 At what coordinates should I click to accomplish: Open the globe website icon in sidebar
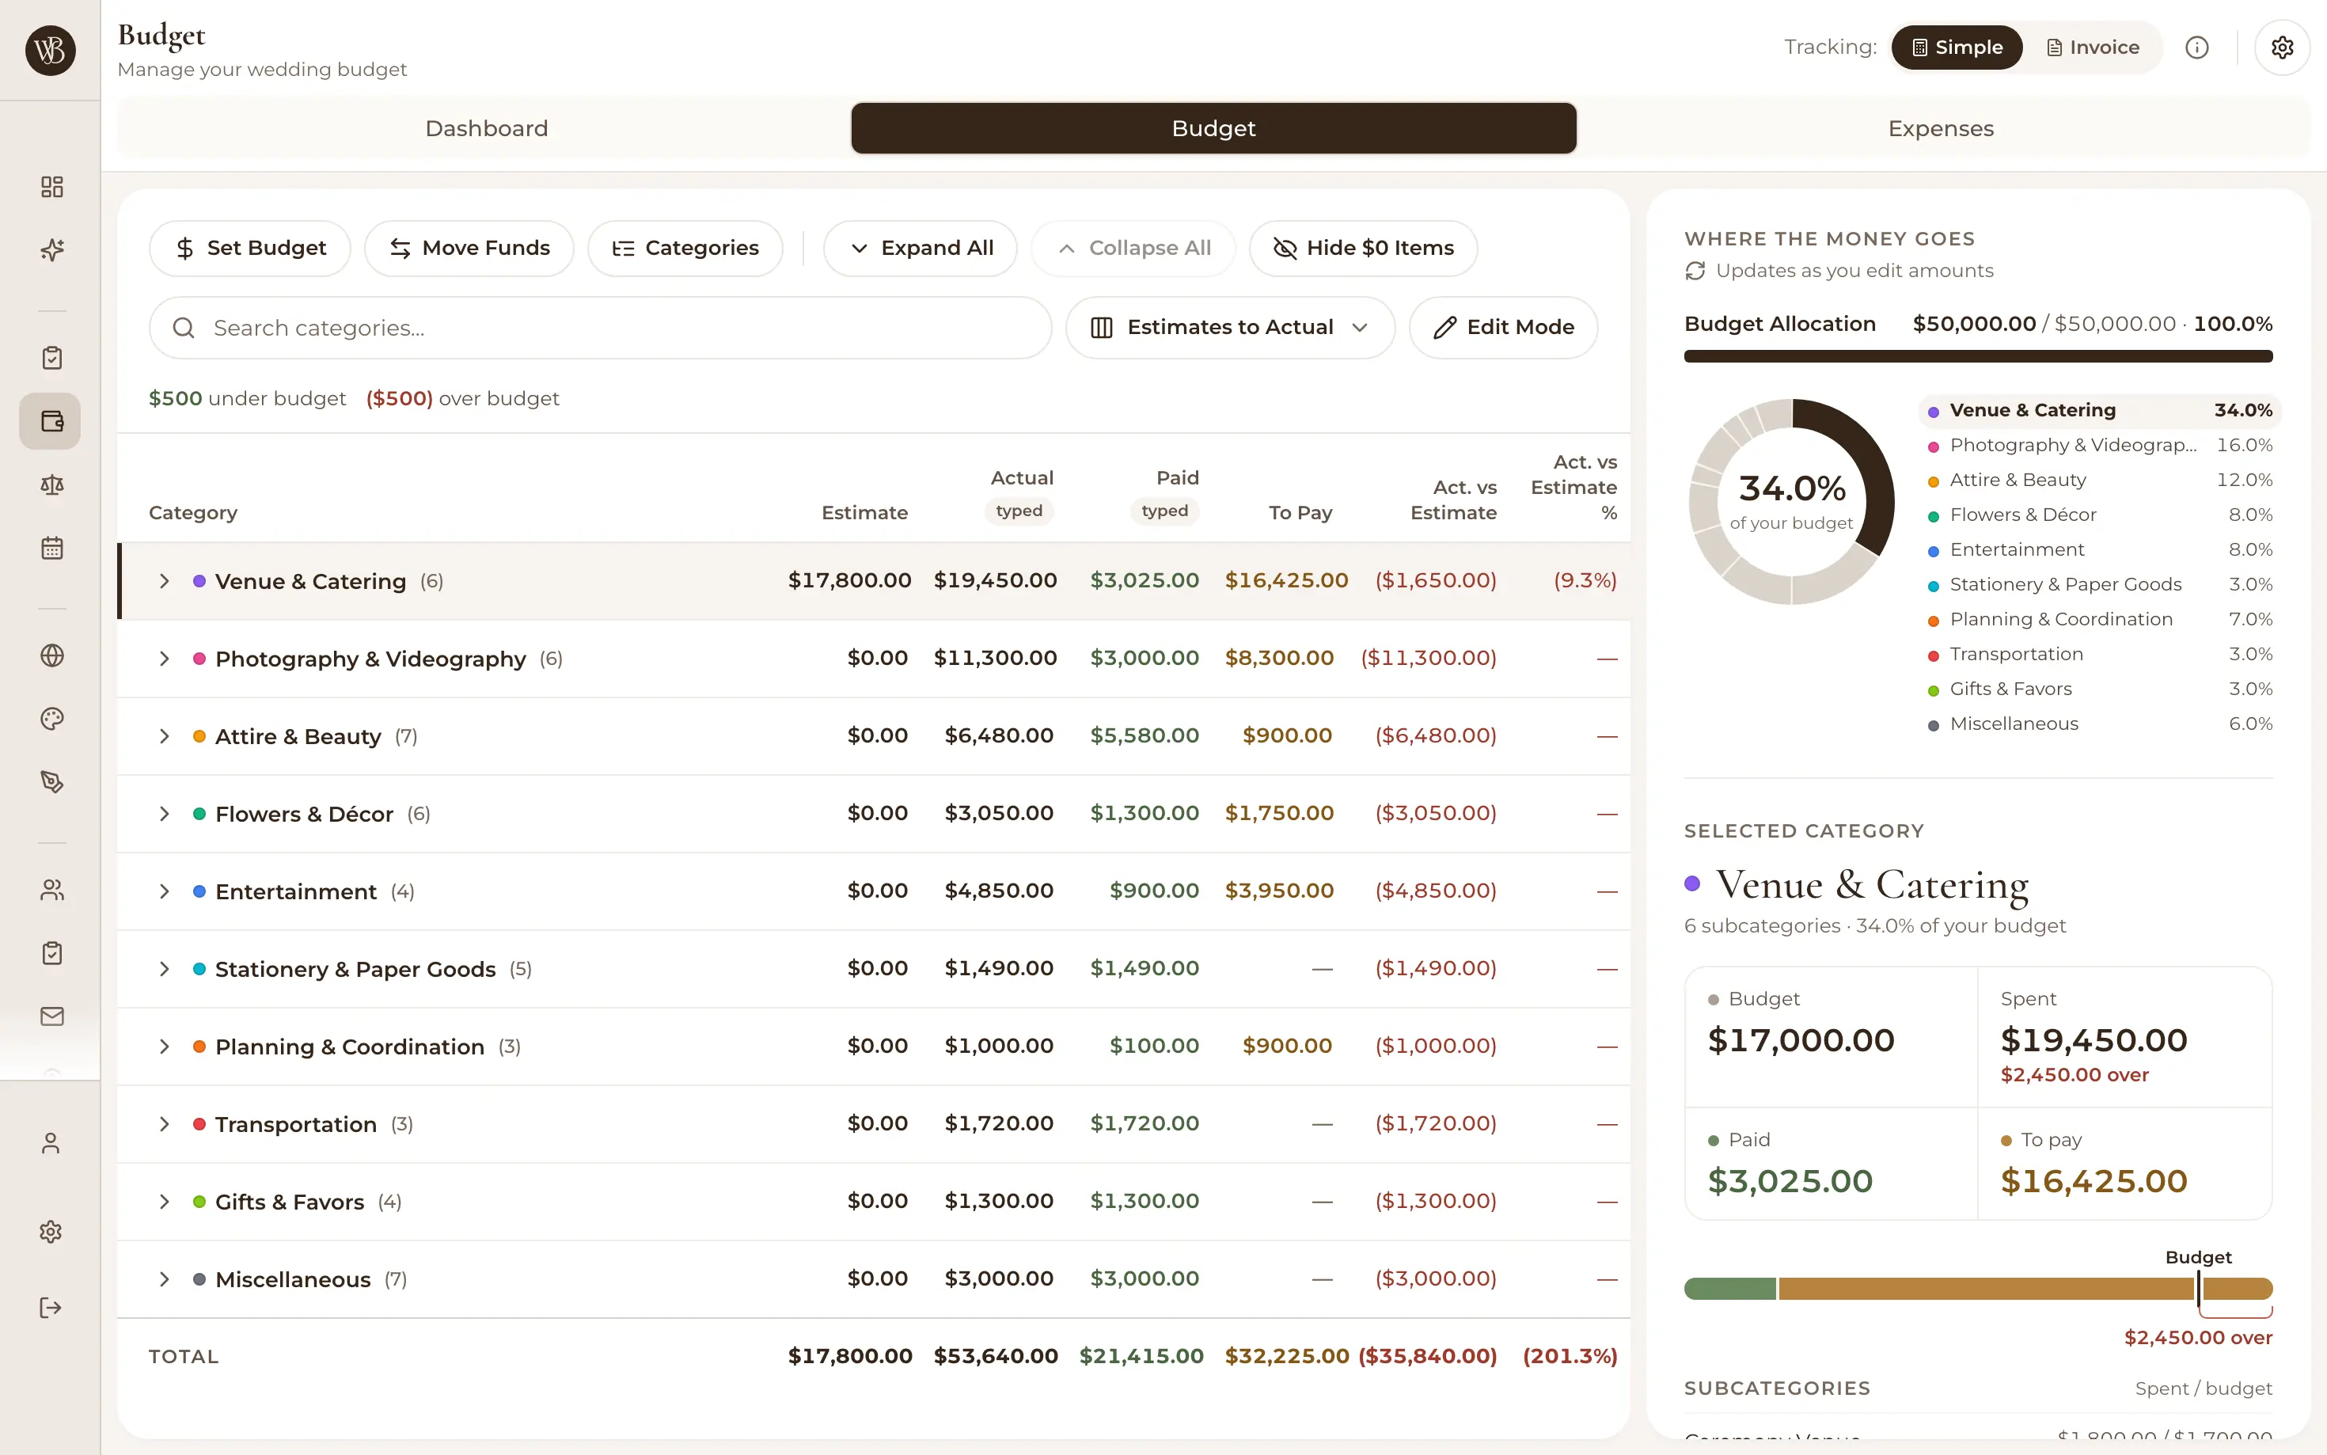pyautogui.click(x=52, y=655)
